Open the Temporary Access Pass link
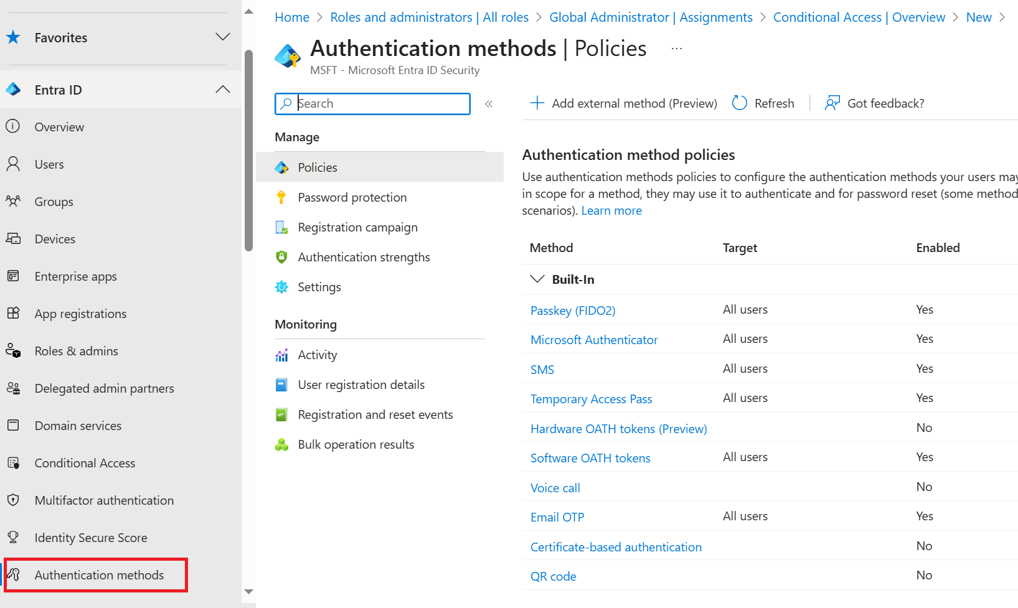1018x608 pixels. [x=591, y=399]
